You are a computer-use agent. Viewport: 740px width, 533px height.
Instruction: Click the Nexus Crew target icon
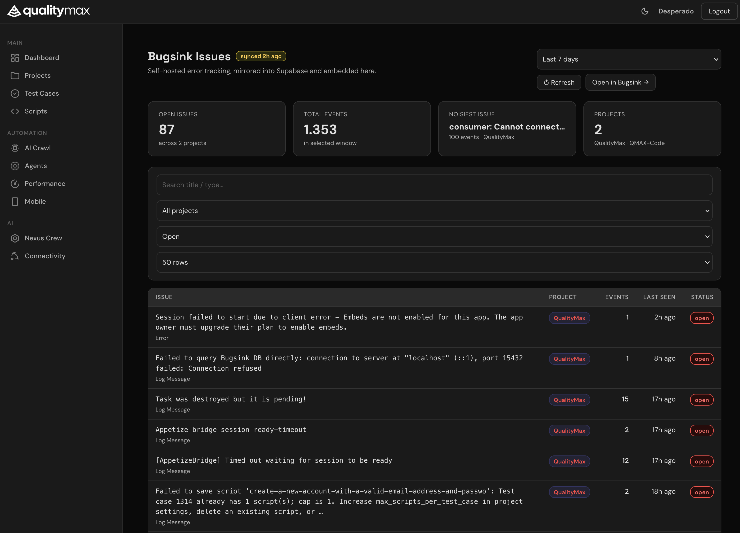15,238
